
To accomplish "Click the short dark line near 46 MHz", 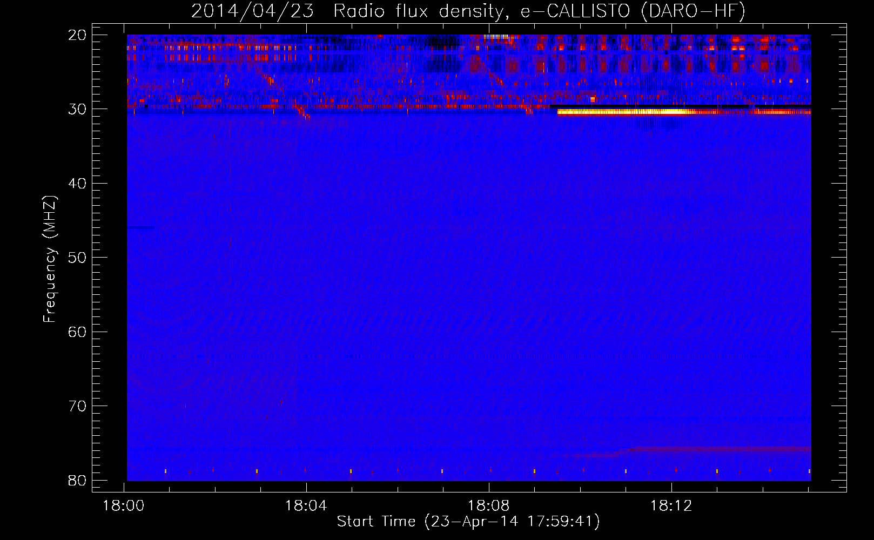I will [x=141, y=227].
